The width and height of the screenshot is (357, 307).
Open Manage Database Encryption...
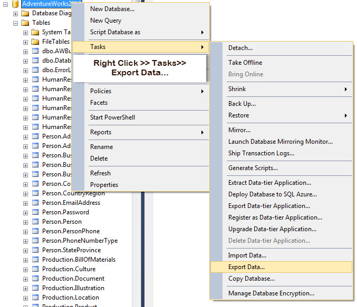[282, 293]
